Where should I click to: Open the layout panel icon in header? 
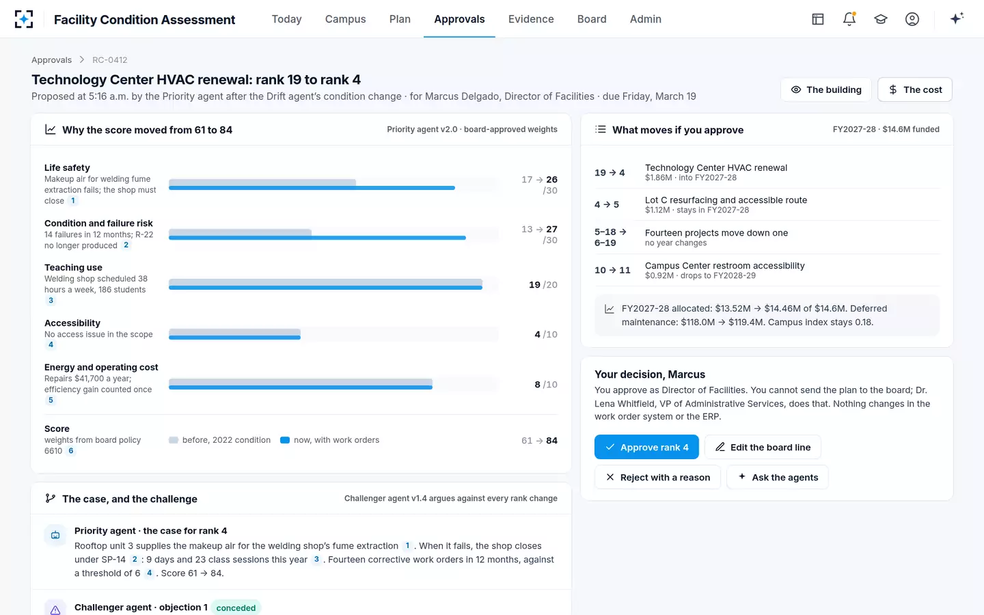(818, 19)
